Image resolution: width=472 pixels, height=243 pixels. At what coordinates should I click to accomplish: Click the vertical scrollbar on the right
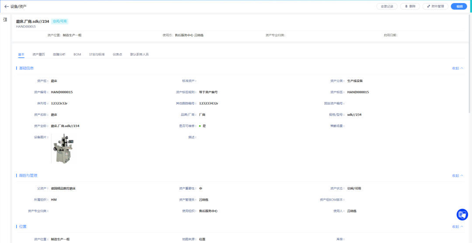coord(470,65)
